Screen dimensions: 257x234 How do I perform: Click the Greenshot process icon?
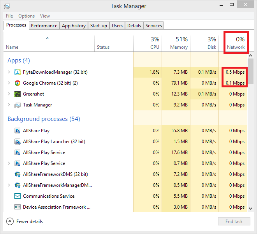pyautogui.click(x=17, y=94)
